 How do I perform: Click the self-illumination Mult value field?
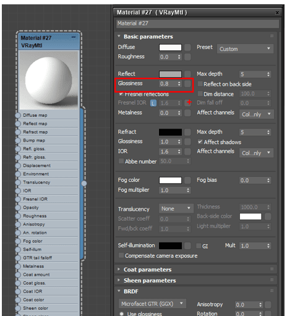click(x=253, y=246)
